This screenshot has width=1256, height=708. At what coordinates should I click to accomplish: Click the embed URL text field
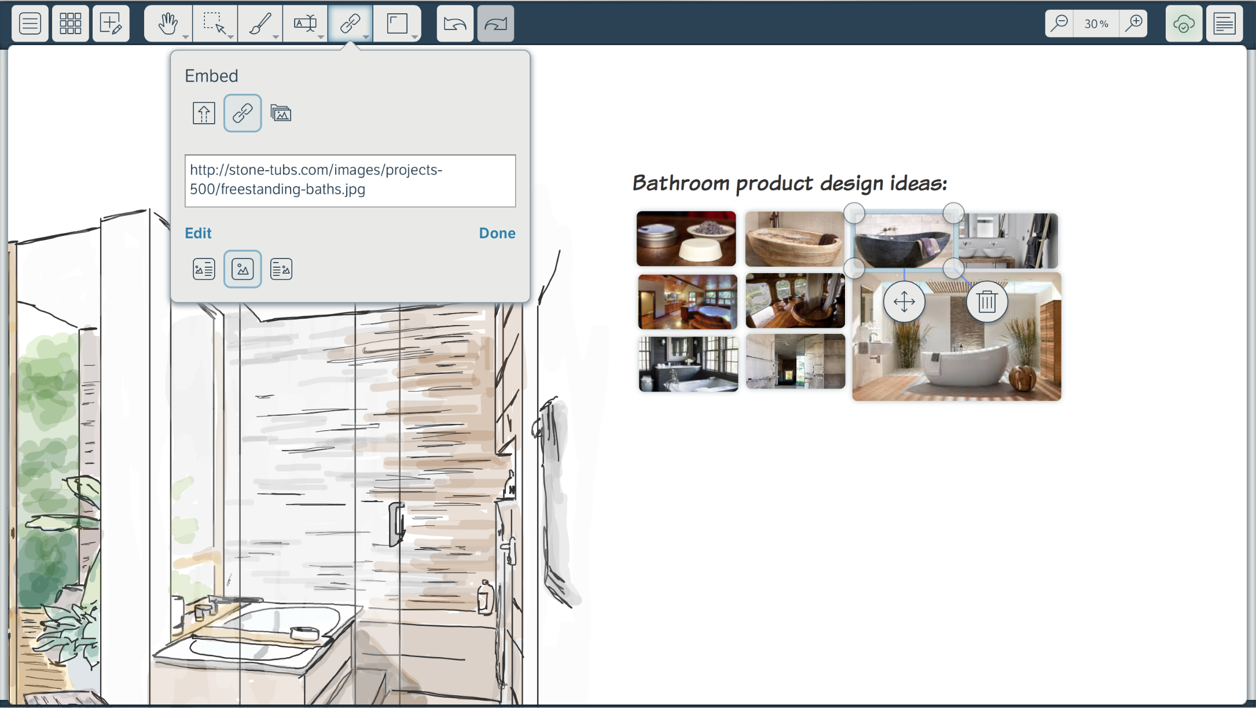click(350, 180)
